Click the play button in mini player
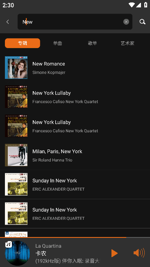Viewport: 150px width, 267px height. pos(114,253)
